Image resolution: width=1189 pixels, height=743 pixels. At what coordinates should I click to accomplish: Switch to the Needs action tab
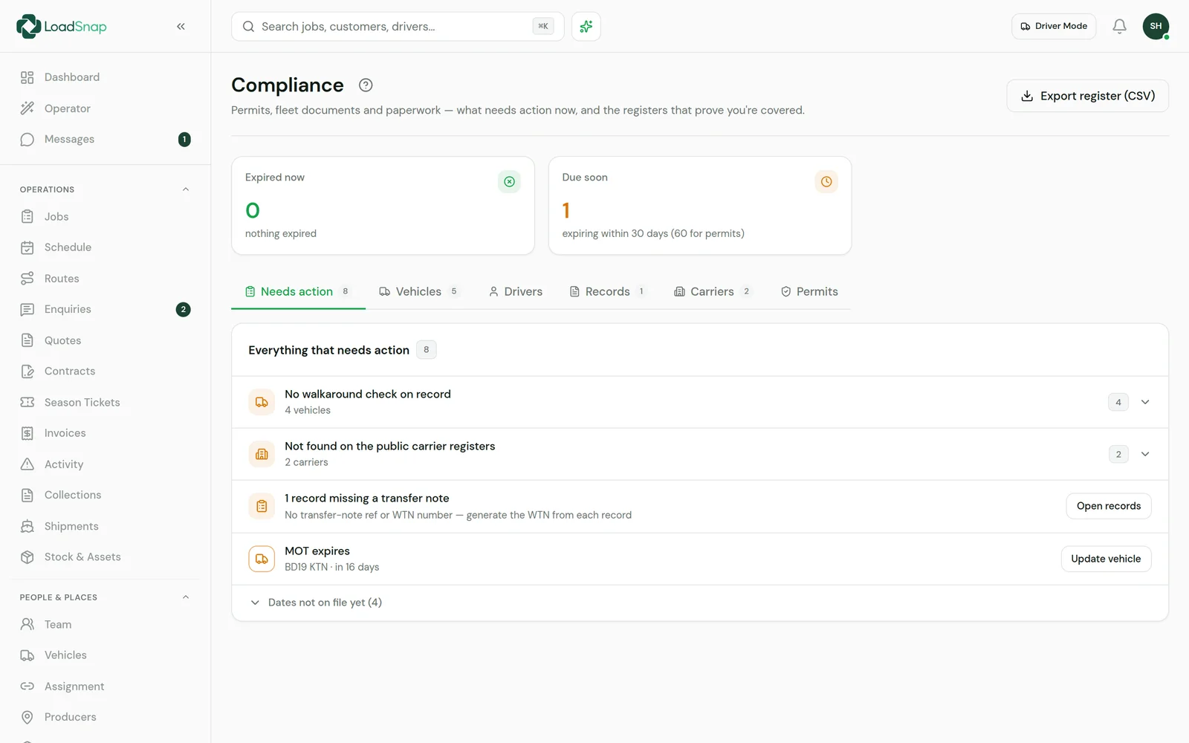pyautogui.click(x=298, y=291)
